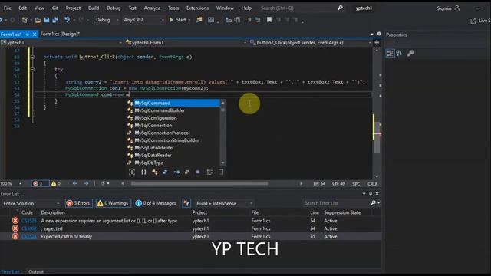The image size is (491, 276).
Task: Switch to Form1.cs [Design] tab
Action: pos(60,34)
